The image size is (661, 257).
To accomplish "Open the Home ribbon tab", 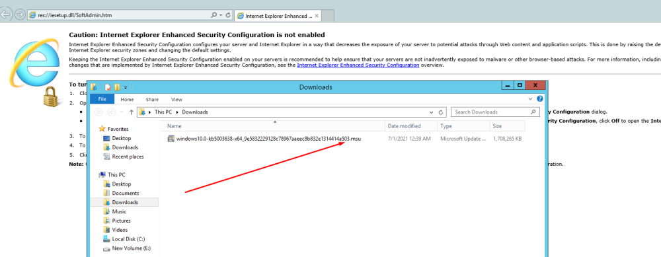I will pyautogui.click(x=127, y=99).
